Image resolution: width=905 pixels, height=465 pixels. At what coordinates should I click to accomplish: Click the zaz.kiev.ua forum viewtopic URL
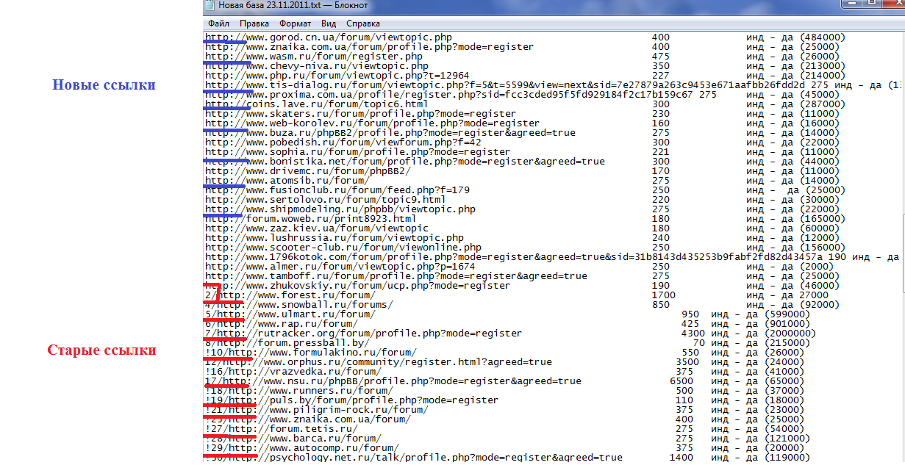(317, 228)
